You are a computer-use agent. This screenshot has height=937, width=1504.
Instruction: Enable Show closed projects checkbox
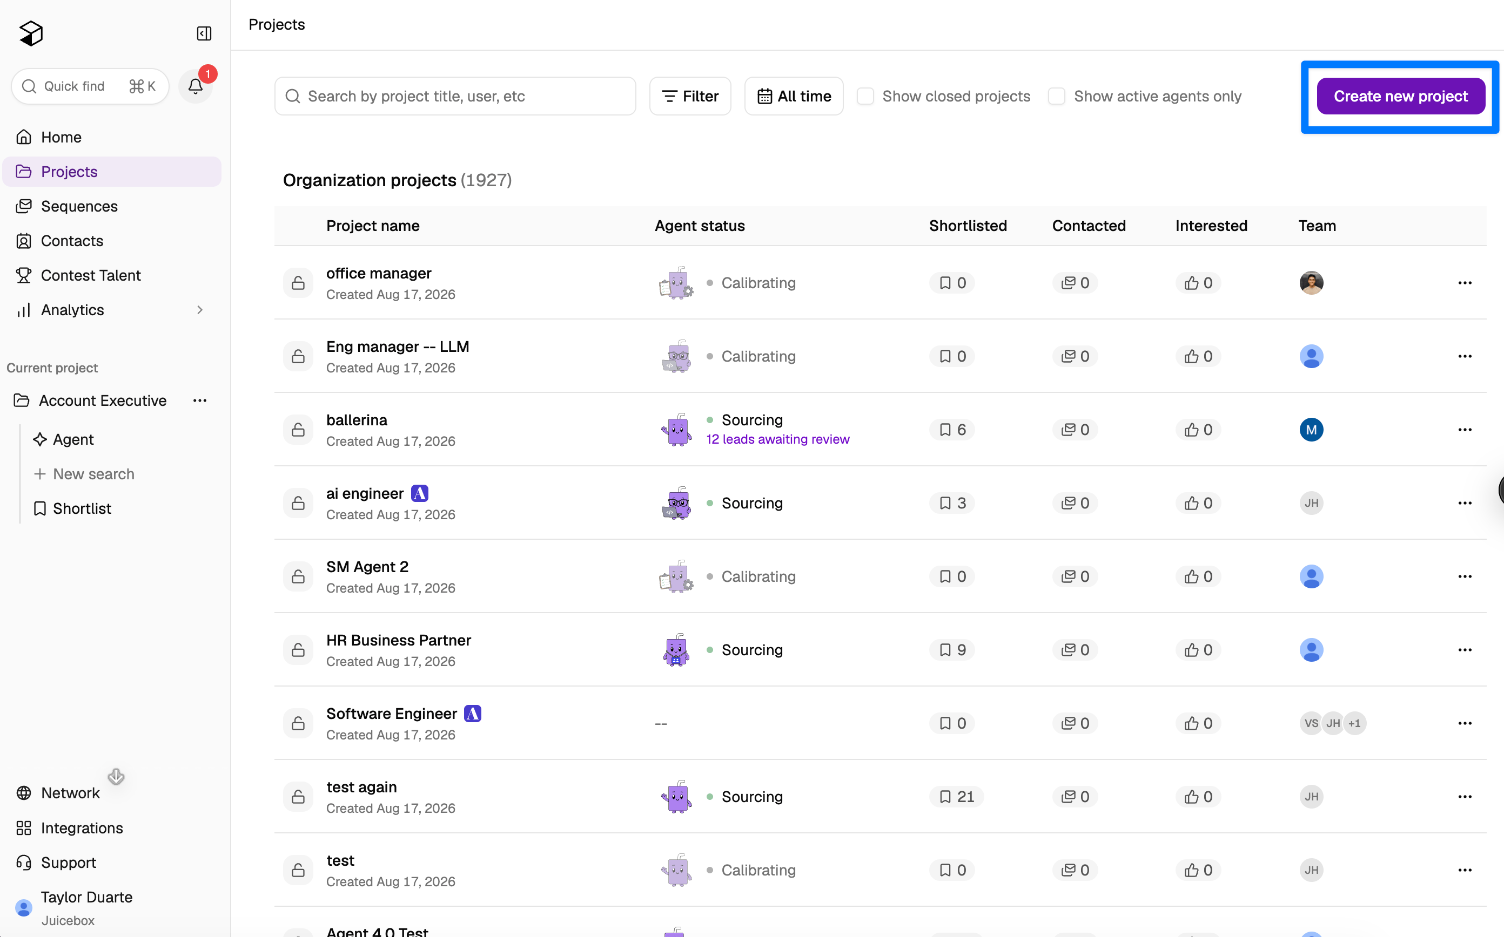point(865,96)
